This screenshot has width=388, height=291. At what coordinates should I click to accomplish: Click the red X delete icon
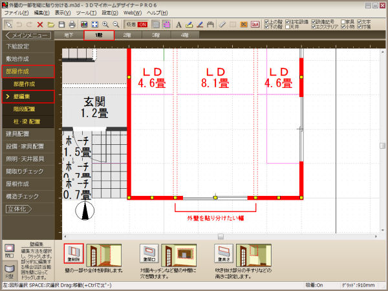(39, 24)
